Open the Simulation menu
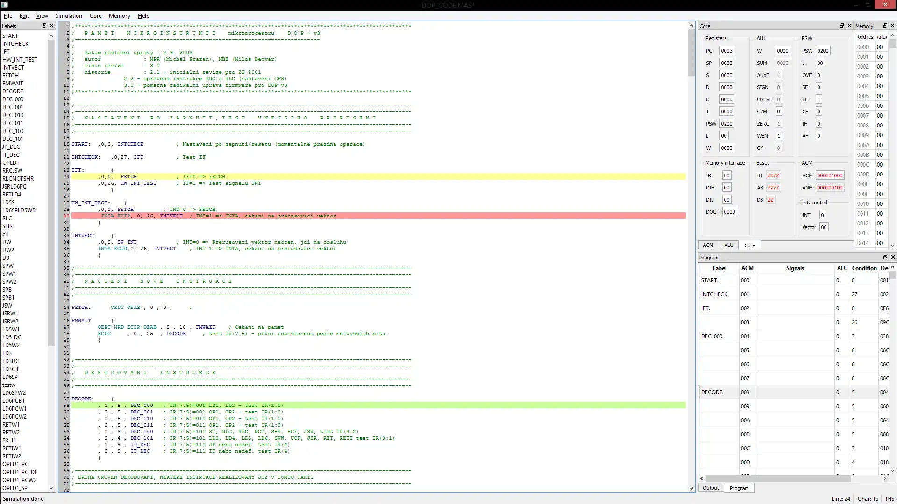This screenshot has height=504, width=897. (x=68, y=15)
